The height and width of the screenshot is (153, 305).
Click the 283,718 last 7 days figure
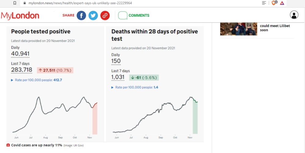pyautogui.click(x=22, y=70)
